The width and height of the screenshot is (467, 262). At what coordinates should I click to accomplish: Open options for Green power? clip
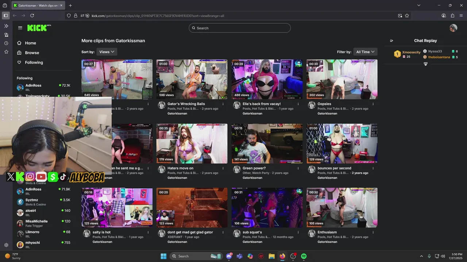298,168
